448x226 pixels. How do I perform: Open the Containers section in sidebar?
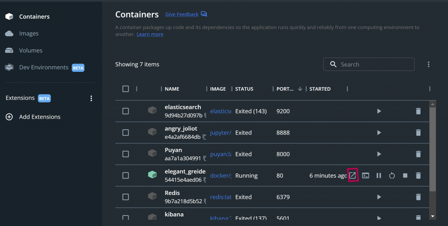pyautogui.click(x=34, y=17)
